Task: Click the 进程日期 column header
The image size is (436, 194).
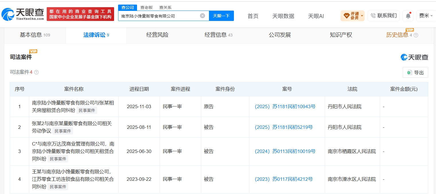Action: tap(139, 89)
